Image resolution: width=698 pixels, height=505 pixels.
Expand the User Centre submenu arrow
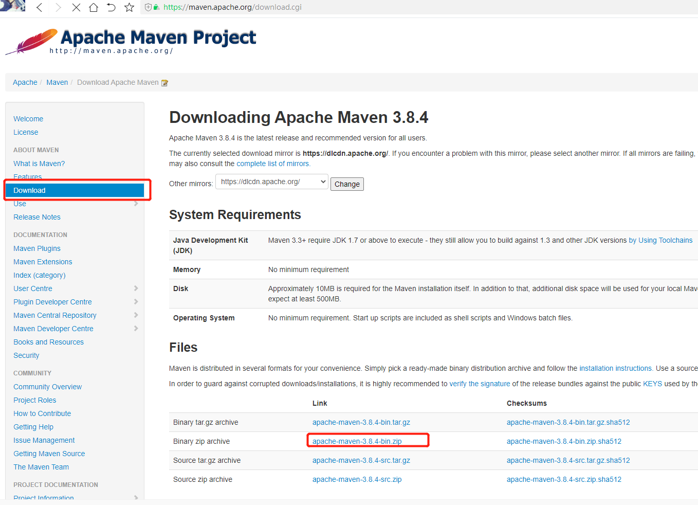136,288
